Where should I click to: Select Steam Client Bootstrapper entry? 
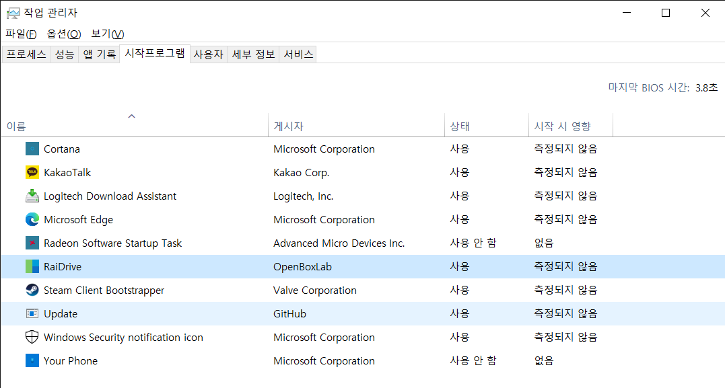pyautogui.click(x=104, y=290)
